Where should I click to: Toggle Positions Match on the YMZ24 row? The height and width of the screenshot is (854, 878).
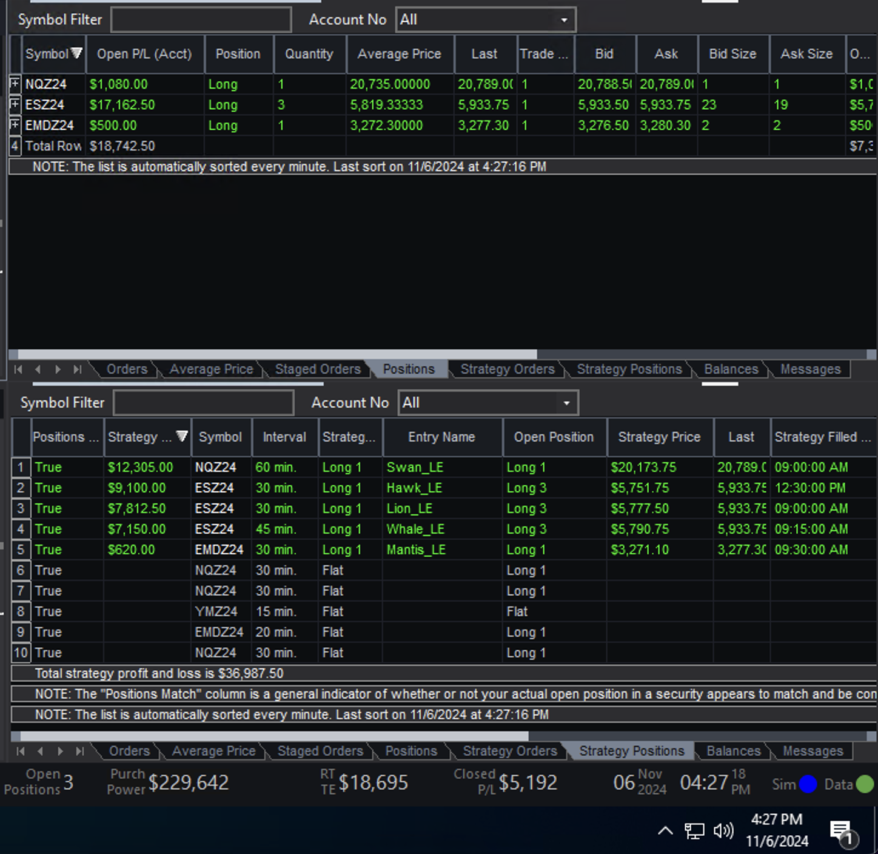click(x=48, y=611)
